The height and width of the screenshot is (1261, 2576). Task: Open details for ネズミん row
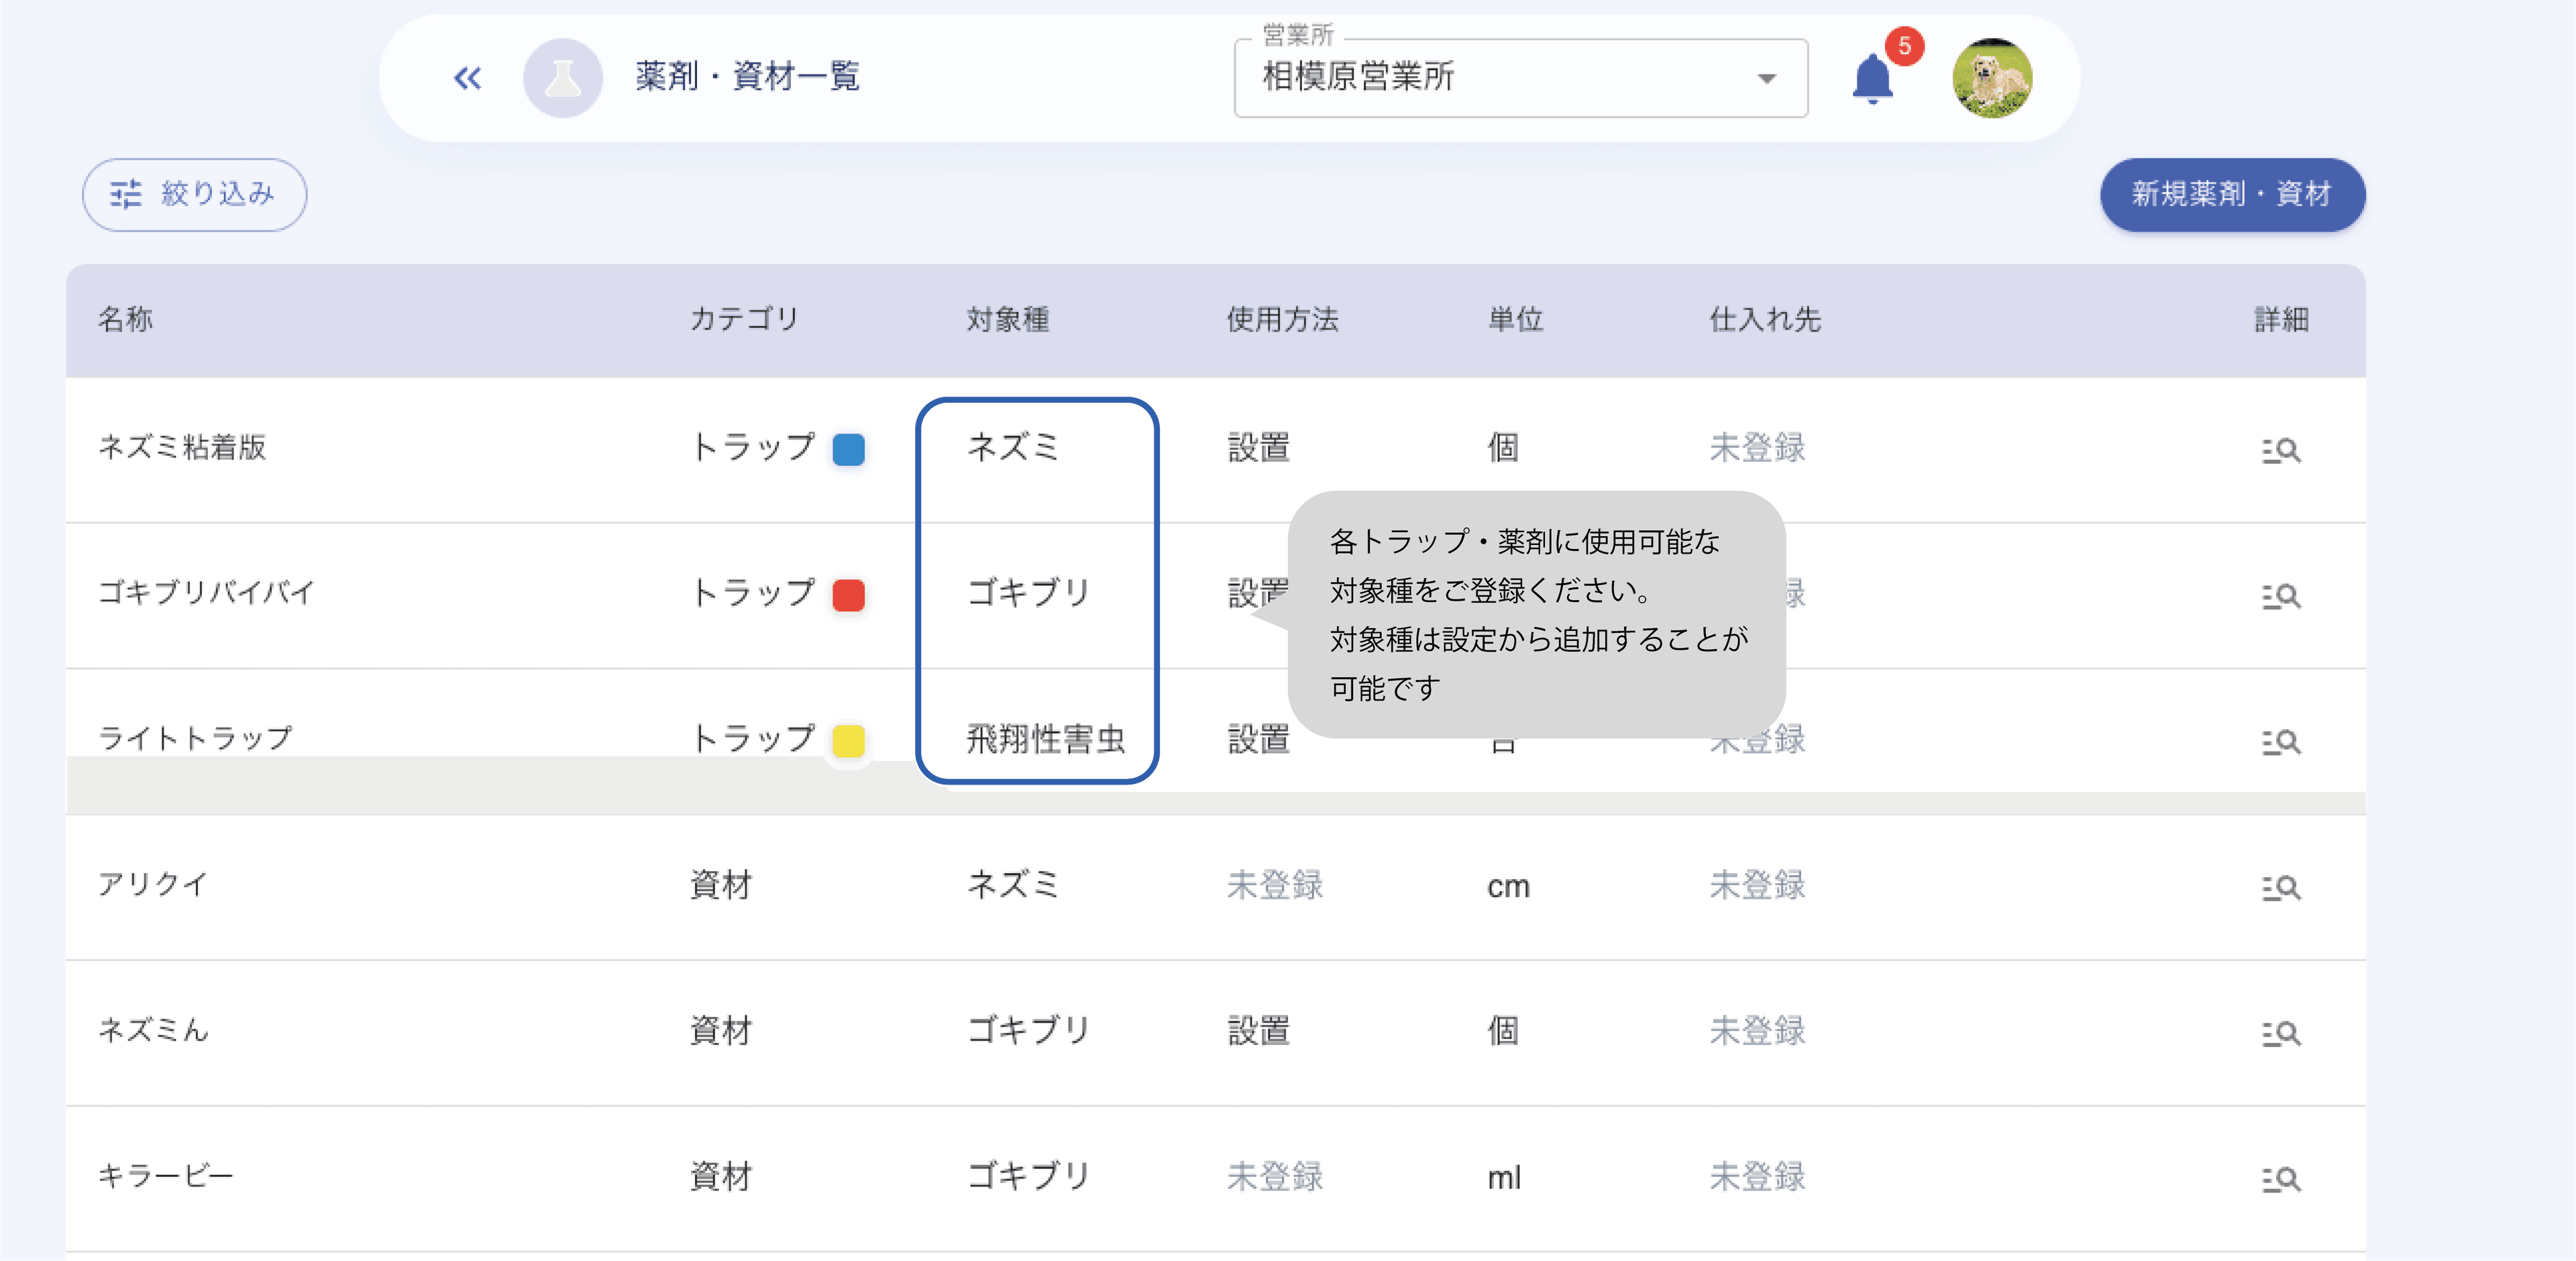(x=2281, y=1033)
